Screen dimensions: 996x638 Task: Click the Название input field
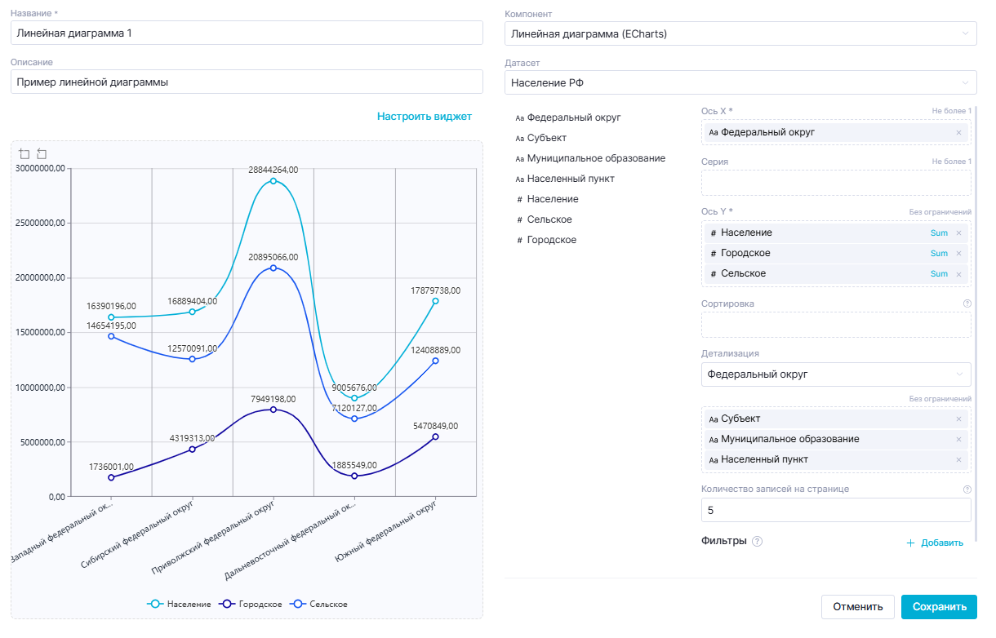point(247,33)
